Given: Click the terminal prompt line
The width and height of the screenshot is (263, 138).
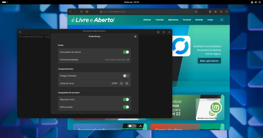Looking at the screenshot, I should click(x=34, y=37).
